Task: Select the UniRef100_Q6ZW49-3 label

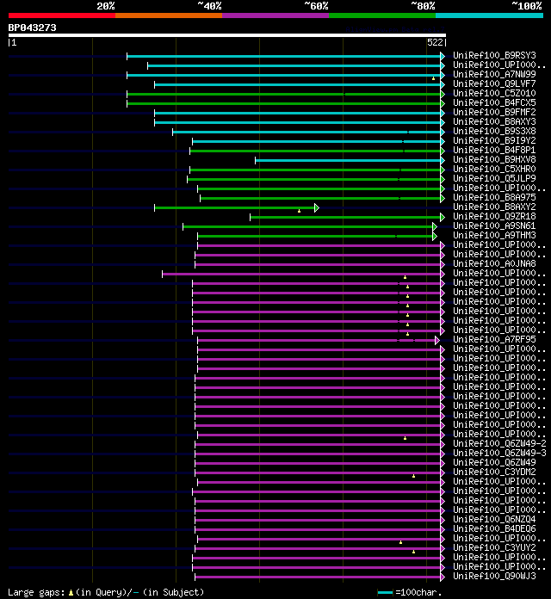Action: tap(499, 453)
